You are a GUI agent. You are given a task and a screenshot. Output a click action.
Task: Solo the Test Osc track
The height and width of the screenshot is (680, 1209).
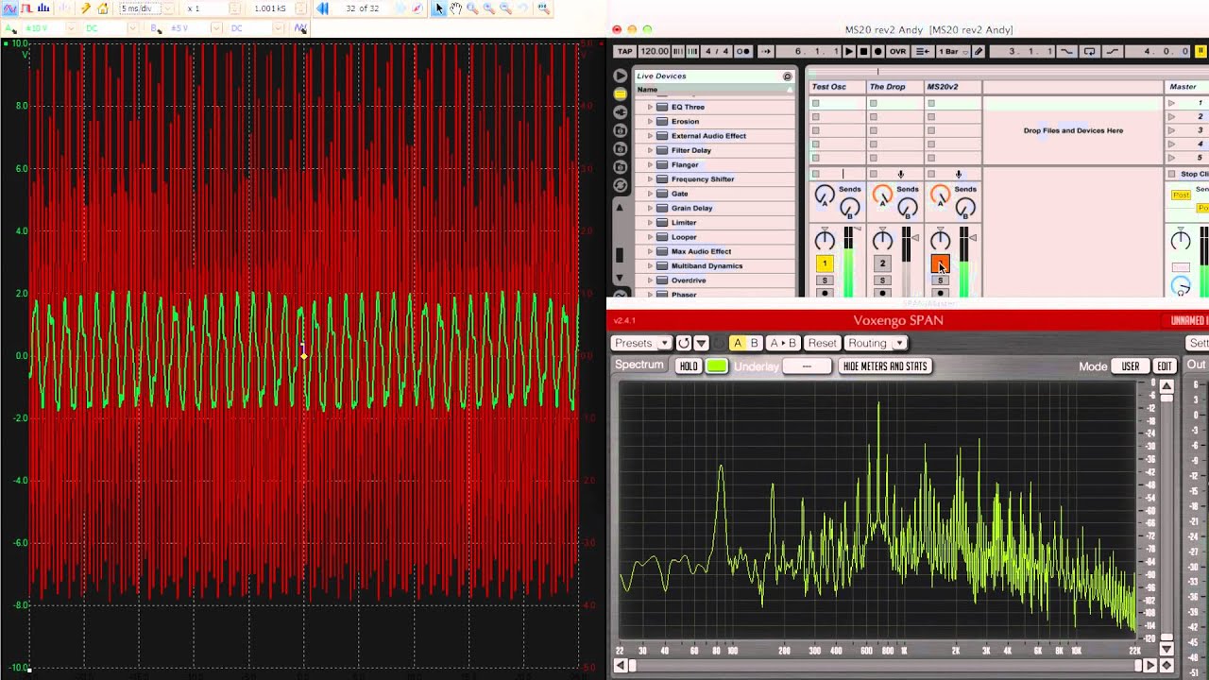825,280
